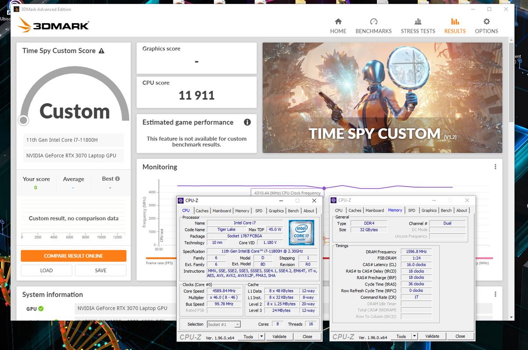Open the OPTIONS gear section
The height and width of the screenshot is (350, 528).
[x=486, y=26]
